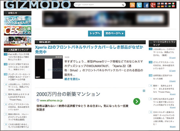The width and height of the screenshot is (180, 131).
Task: Open the RSS feed icon
Action: (x=132, y=5)
